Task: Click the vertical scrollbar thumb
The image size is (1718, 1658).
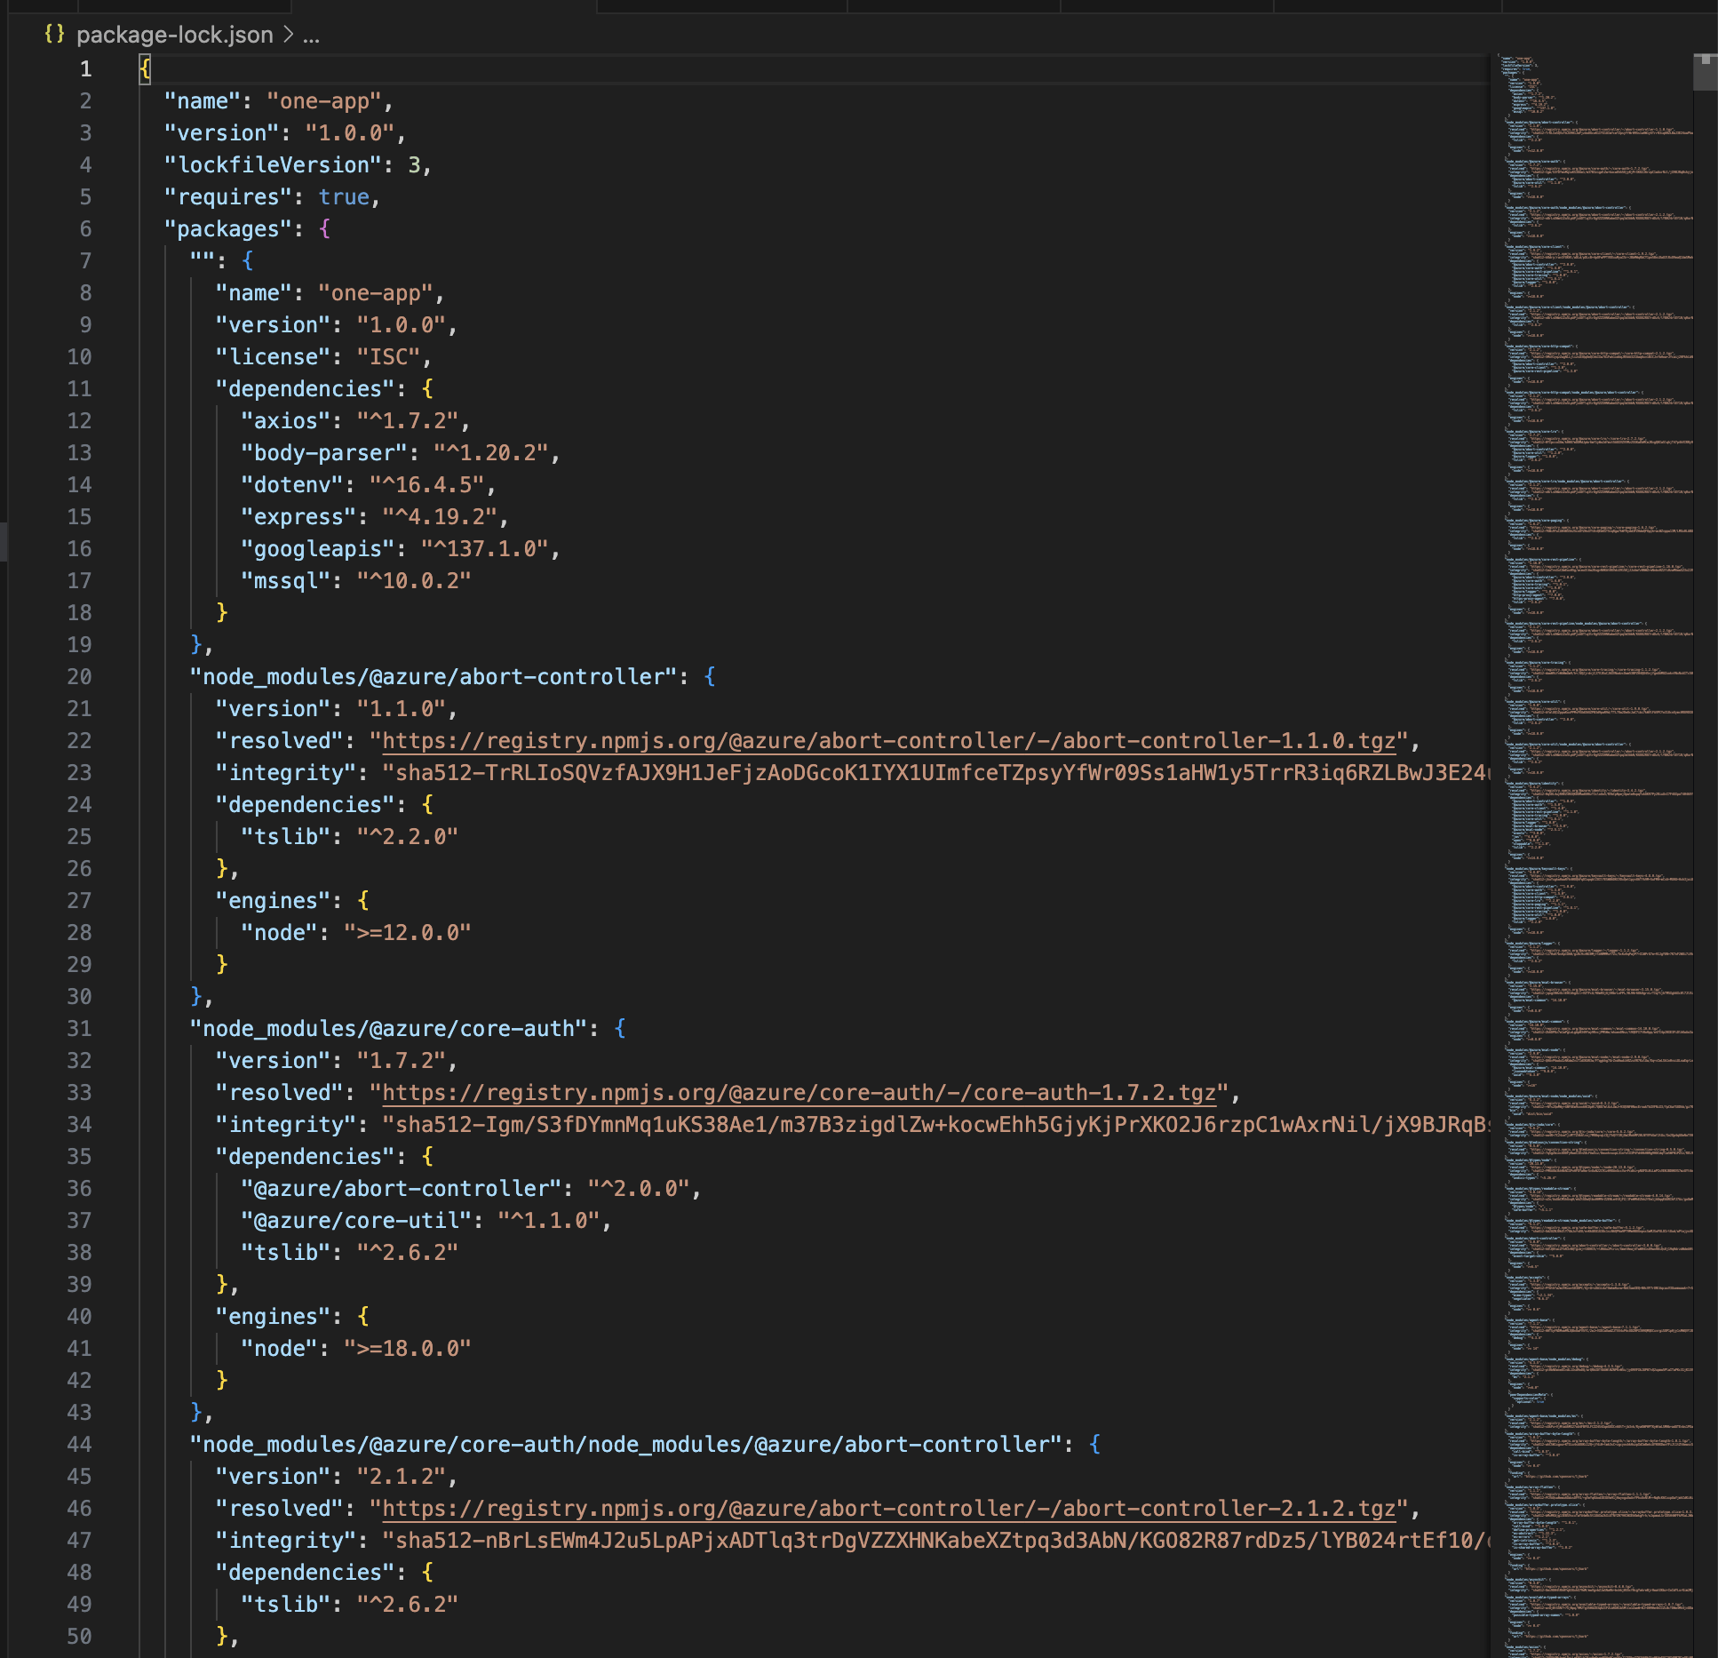Action: tap(1705, 72)
